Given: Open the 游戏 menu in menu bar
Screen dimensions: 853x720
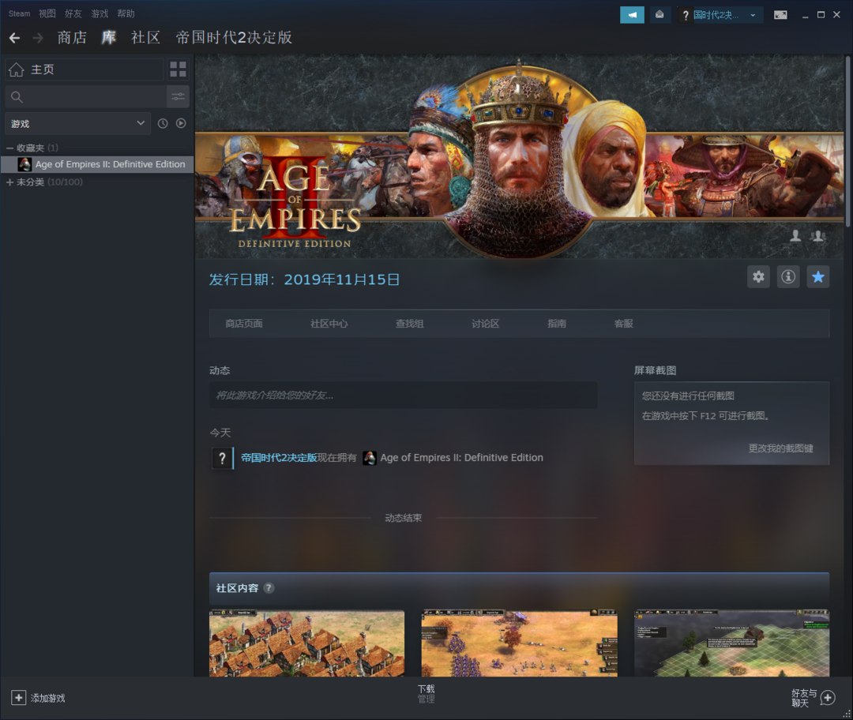Looking at the screenshot, I should pyautogui.click(x=100, y=13).
